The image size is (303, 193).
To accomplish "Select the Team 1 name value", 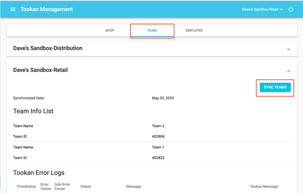I will [158, 147].
